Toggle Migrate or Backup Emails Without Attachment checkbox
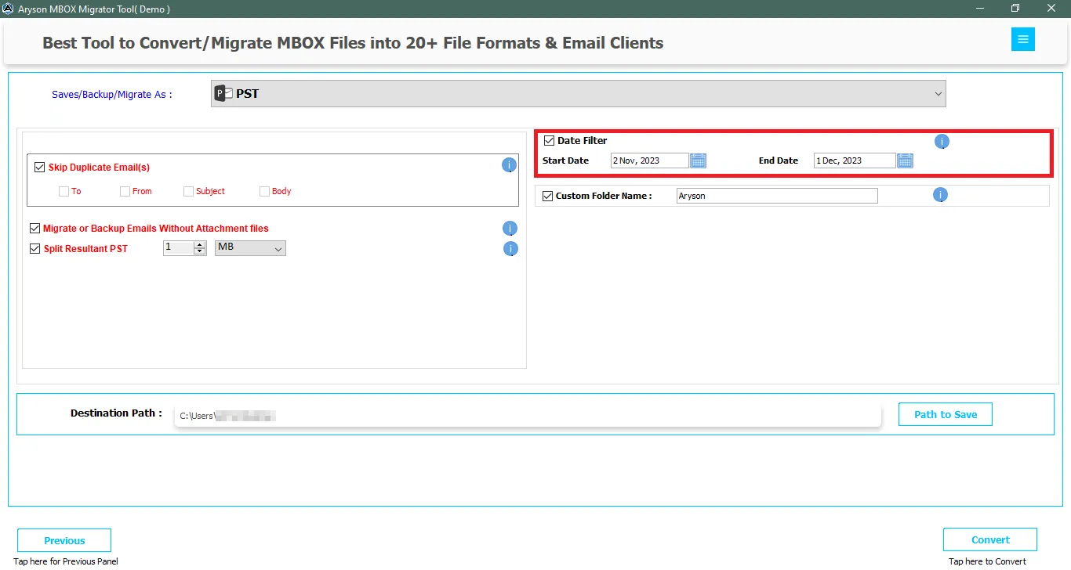This screenshot has width=1071, height=570. tap(34, 229)
